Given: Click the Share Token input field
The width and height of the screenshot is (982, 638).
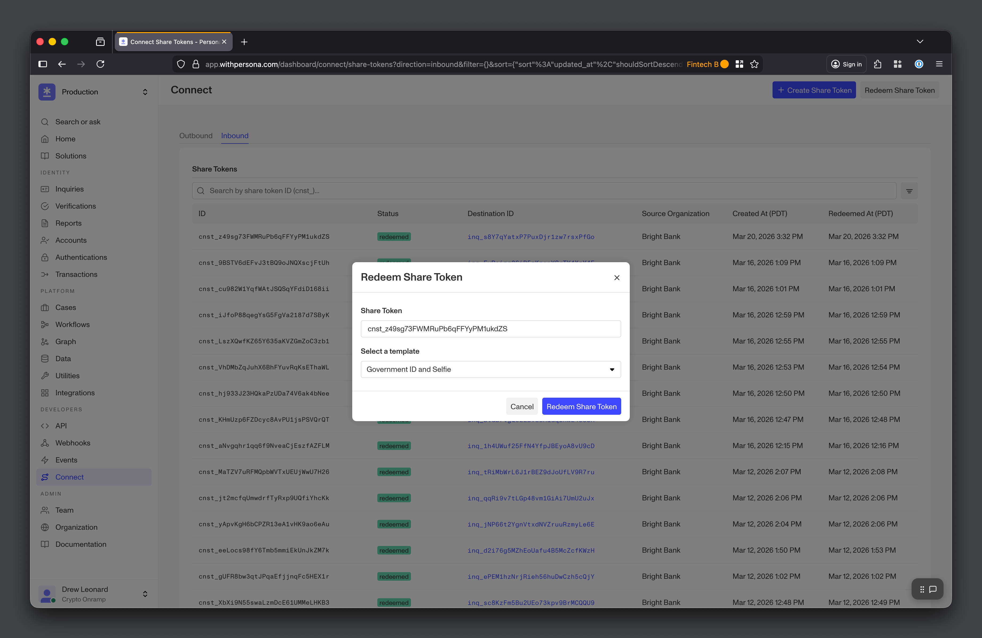Looking at the screenshot, I should pyautogui.click(x=490, y=329).
